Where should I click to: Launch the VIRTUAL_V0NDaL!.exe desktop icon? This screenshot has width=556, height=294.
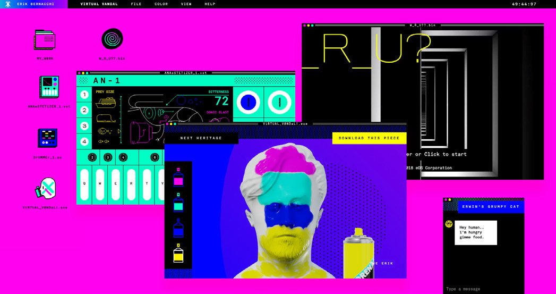pyautogui.click(x=46, y=189)
